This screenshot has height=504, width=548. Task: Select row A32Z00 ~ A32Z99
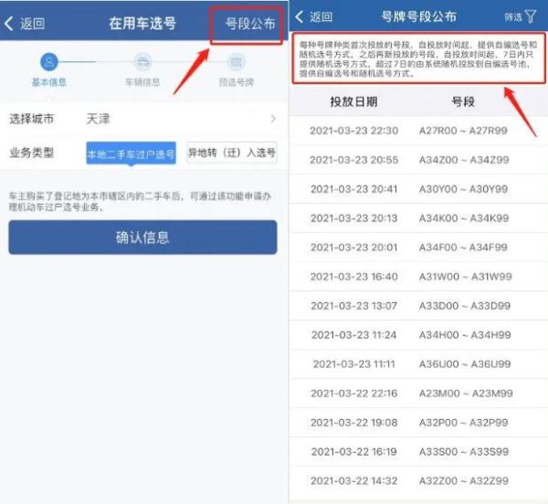tap(418, 481)
